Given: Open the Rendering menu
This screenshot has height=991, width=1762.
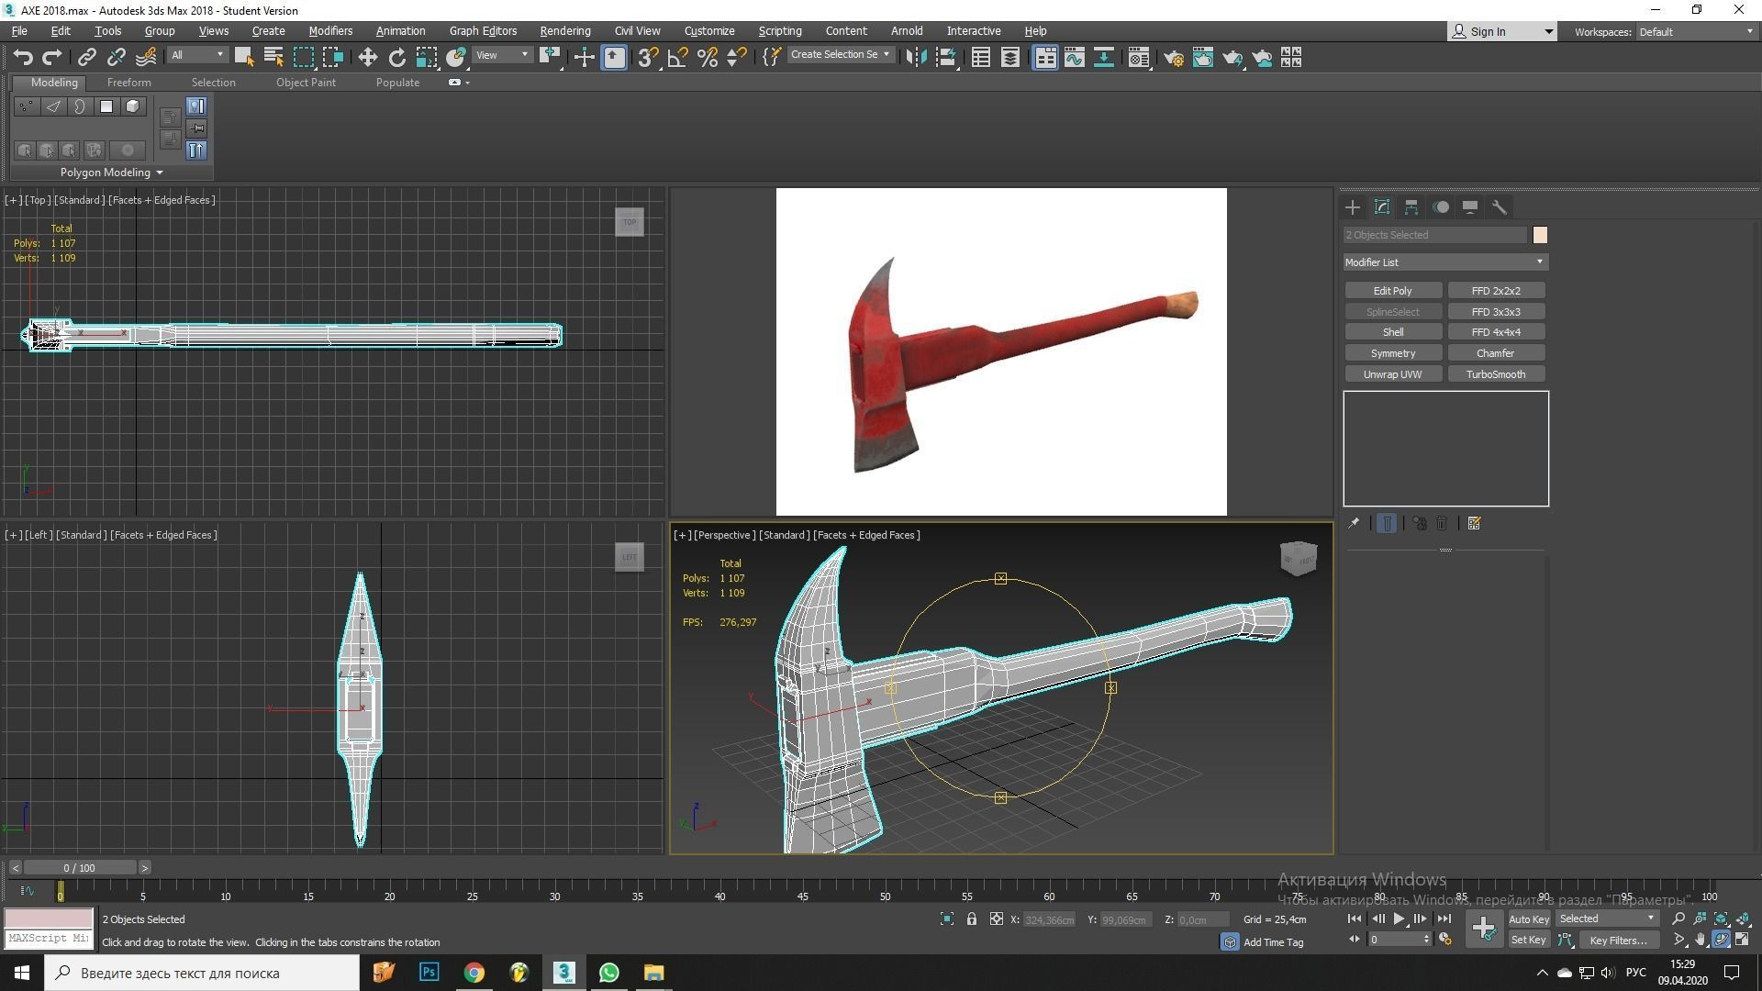Looking at the screenshot, I should click(x=564, y=31).
